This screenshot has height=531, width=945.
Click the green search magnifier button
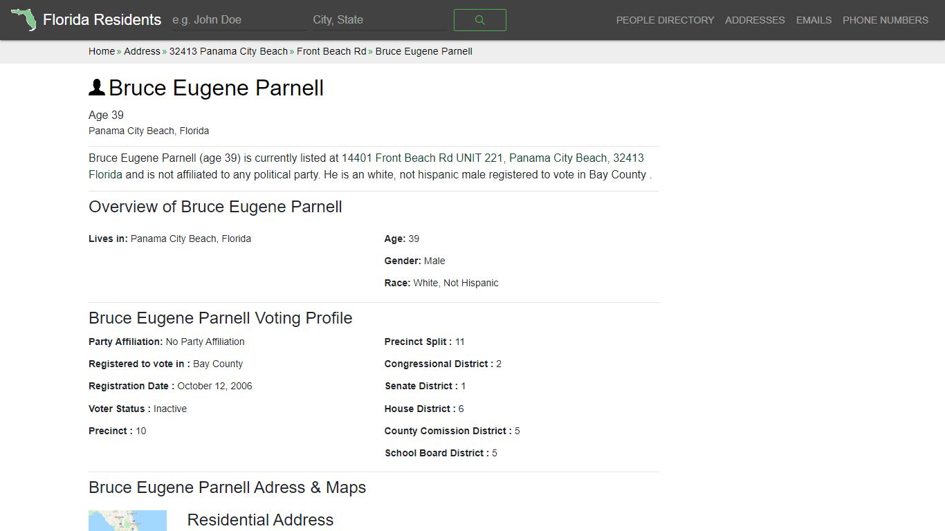(479, 20)
